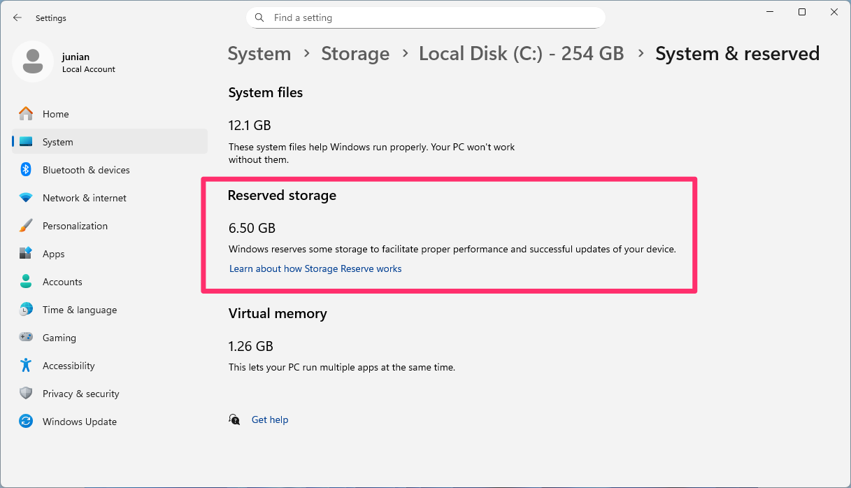This screenshot has height=488, width=851.
Task: Focus the Find a setting search box
Action: tap(425, 17)
